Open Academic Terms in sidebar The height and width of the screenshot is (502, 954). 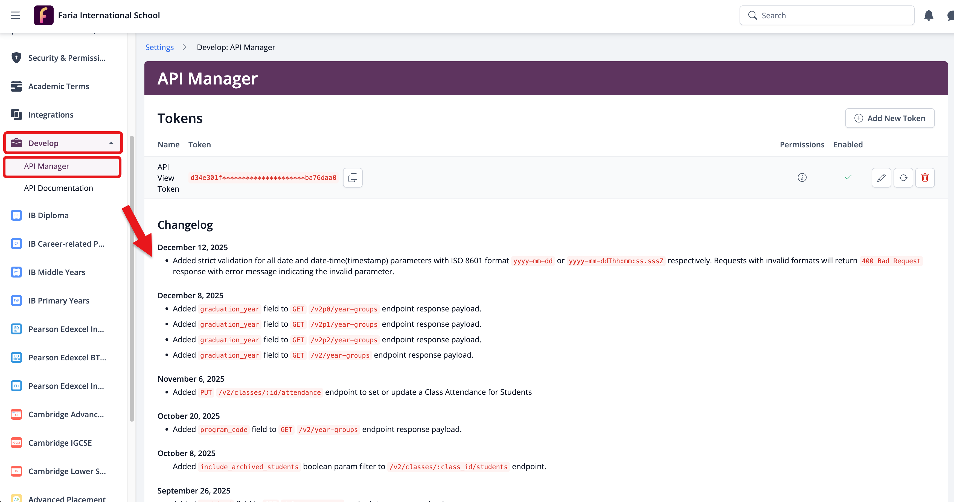tap(59, 86)
